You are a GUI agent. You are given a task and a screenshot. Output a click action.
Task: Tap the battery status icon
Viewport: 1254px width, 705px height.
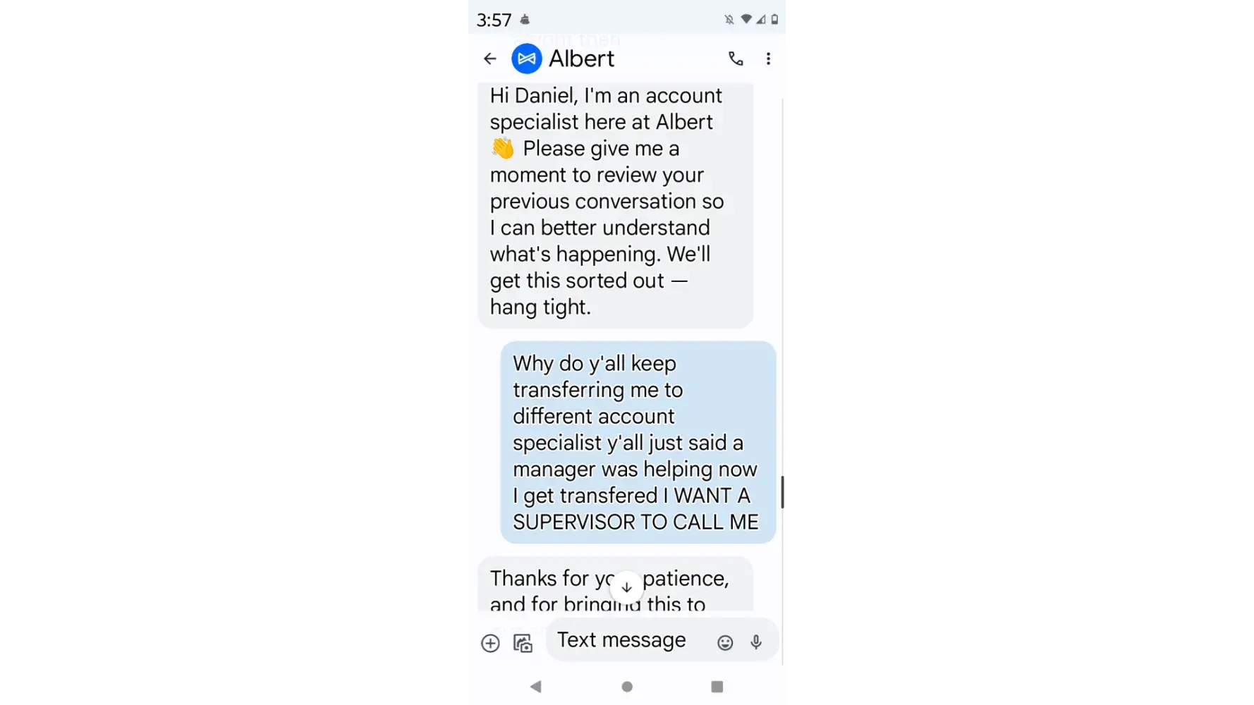click(x=774, y=20)
